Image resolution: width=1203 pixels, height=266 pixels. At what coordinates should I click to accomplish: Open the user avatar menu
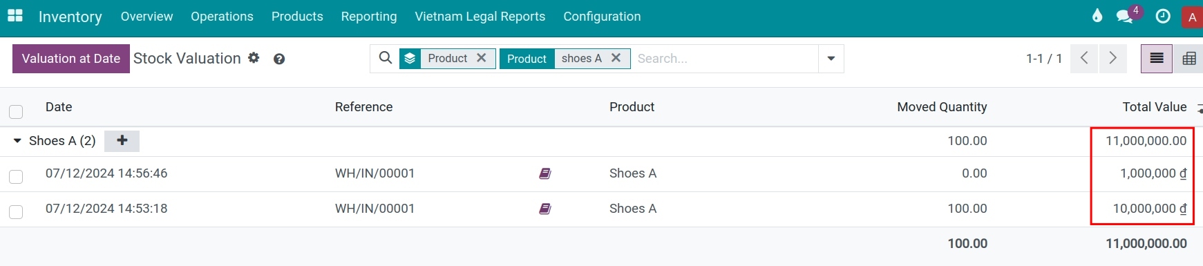point(1193,17)
